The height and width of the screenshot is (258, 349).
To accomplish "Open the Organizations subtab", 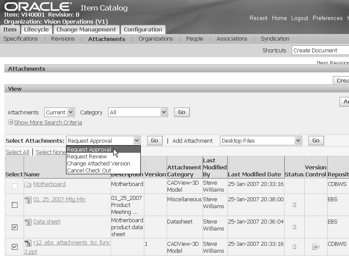I will [x=156, y=39].
